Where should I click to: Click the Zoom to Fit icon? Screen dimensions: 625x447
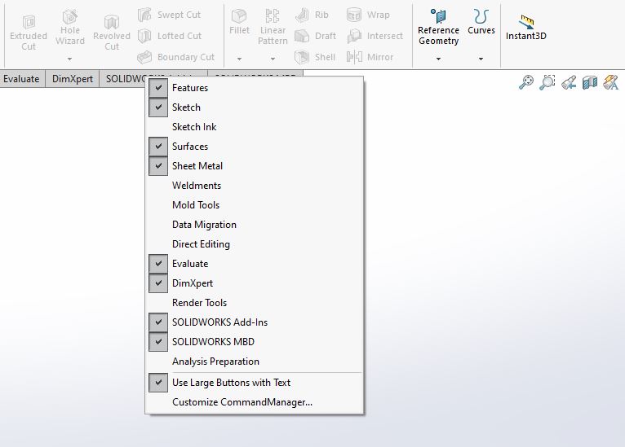coord(526,82)
